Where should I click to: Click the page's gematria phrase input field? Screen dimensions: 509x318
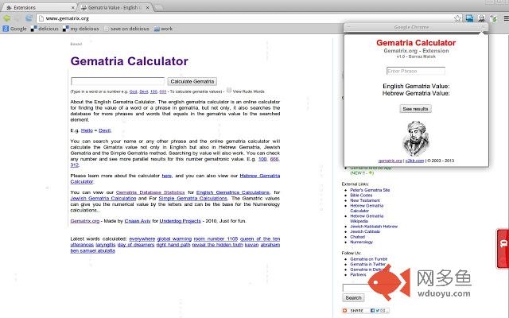pos(118,81)
